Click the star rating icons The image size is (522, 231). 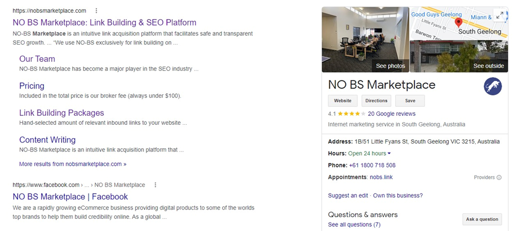pos(352,114)
